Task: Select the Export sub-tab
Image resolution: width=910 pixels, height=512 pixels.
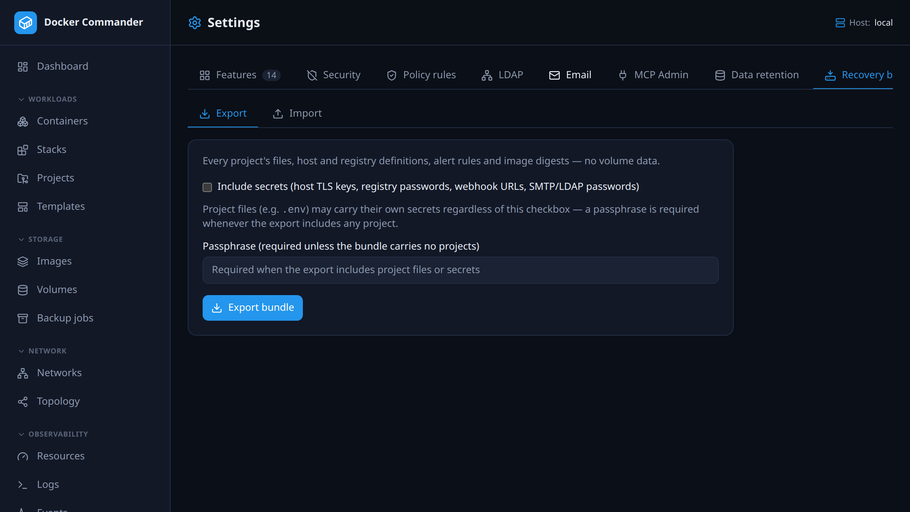Action: [223, 113]
